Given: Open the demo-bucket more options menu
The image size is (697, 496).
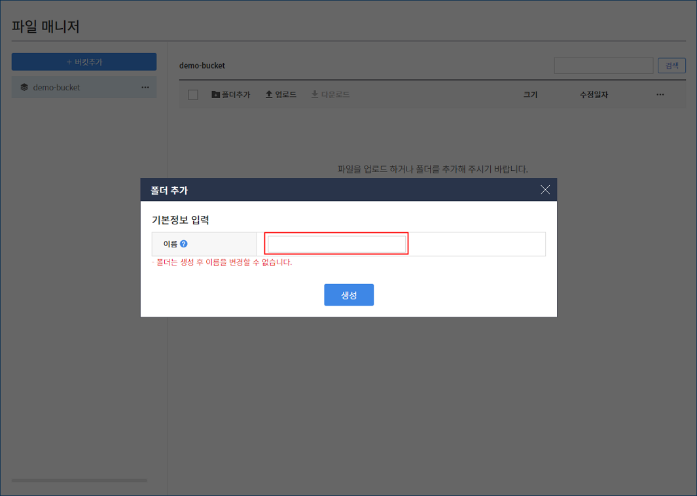Looking at the screenshot, I should 145,88.
